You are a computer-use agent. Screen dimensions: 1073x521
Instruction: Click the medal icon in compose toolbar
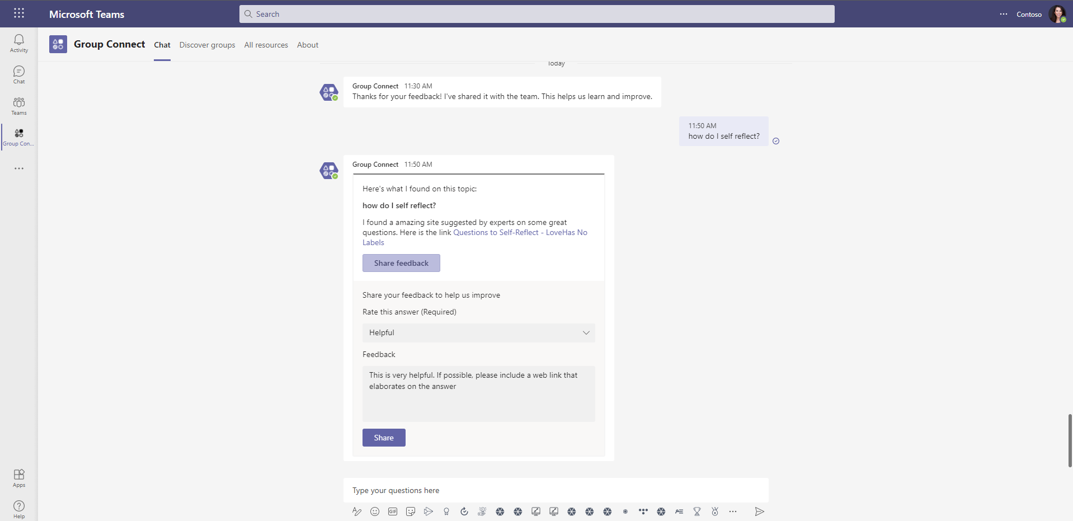click(x=715, y=511)
